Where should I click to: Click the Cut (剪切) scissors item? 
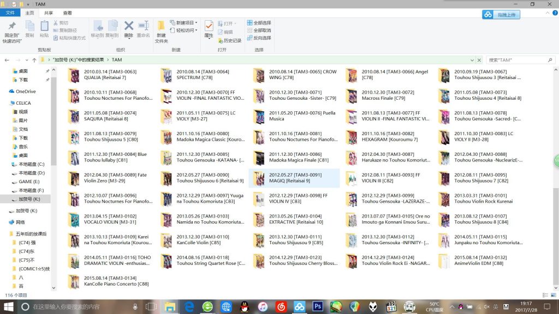click(61, 23)
